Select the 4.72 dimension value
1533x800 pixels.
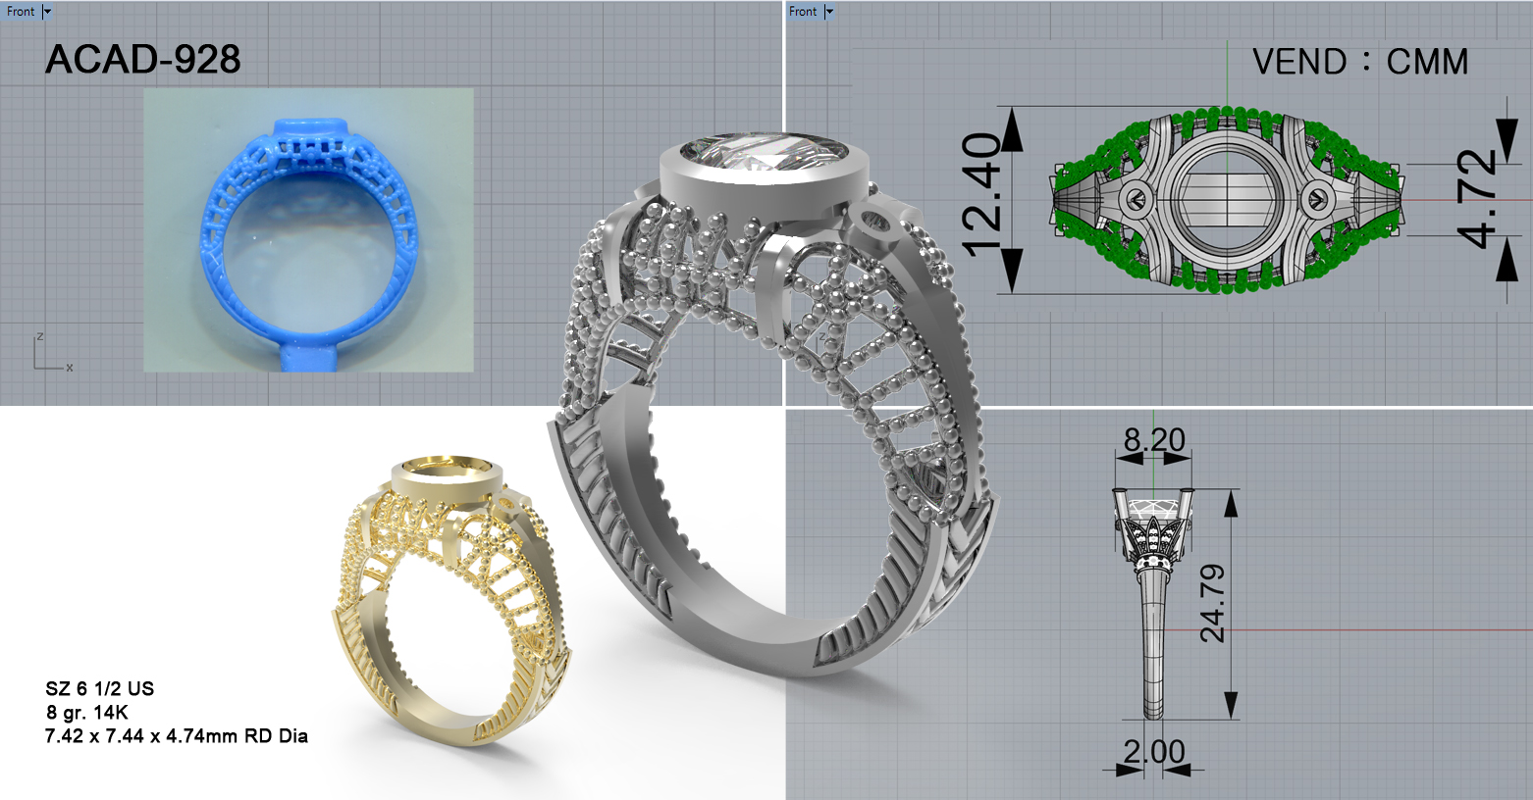click(x=1476, y=199)
